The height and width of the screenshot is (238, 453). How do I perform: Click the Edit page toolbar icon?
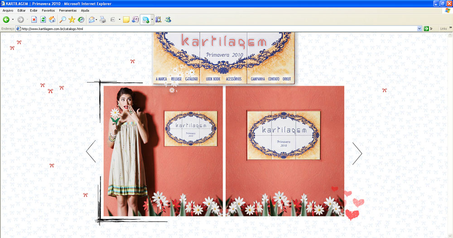pyautogui.click(x=113, y=19)
